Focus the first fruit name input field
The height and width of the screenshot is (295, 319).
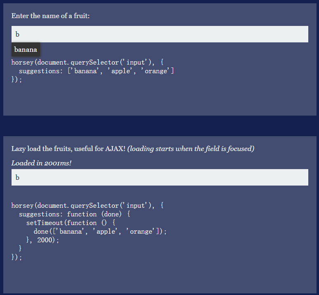pyautogui.click(x=159, y=34)
